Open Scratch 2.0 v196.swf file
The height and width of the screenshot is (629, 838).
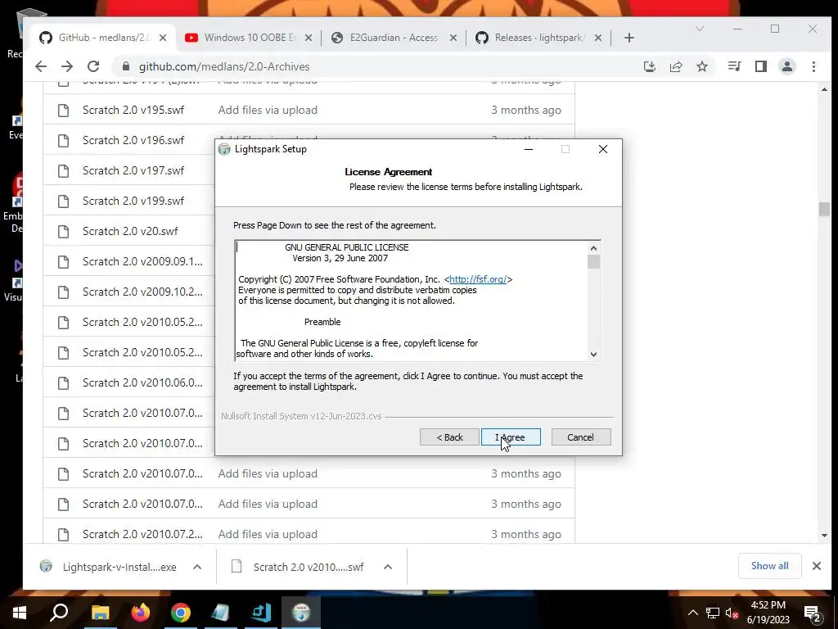pos(133,140)
